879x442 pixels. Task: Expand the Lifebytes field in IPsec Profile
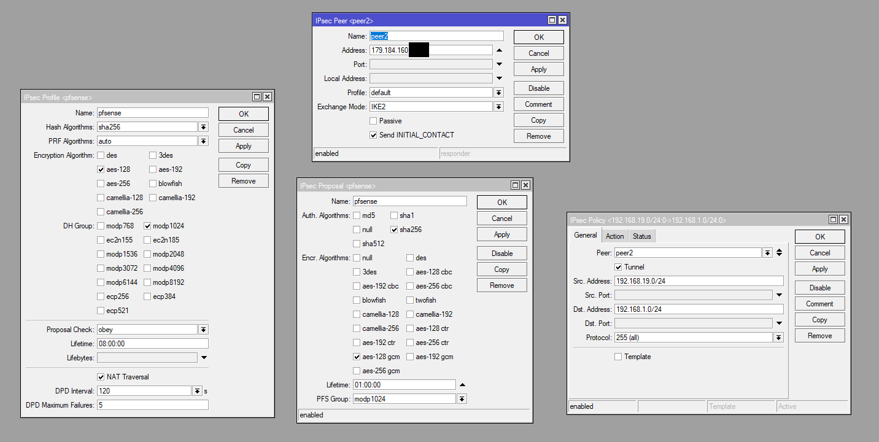[204, 358]
